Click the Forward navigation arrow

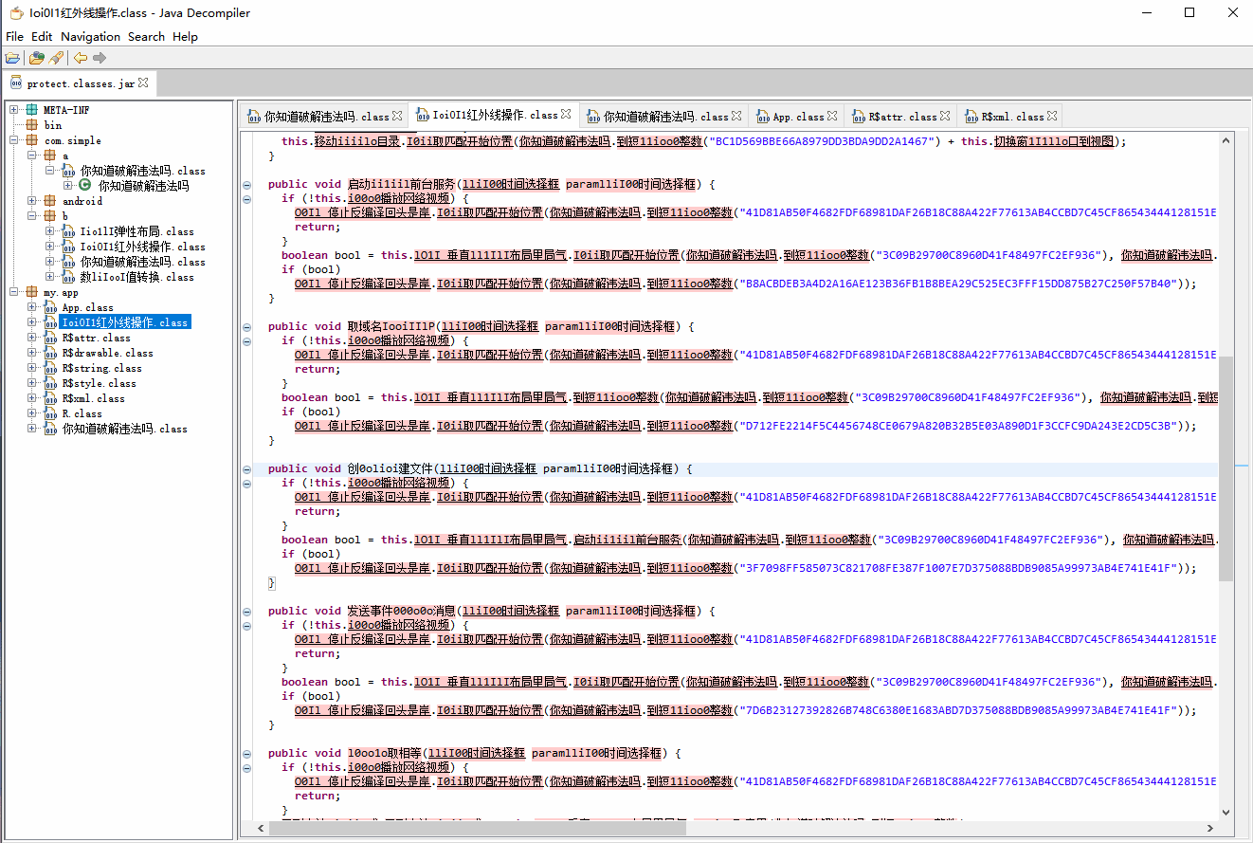point(100,58)
